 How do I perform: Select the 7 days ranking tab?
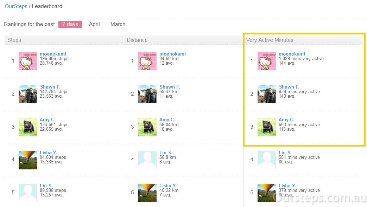click(70, 24)
